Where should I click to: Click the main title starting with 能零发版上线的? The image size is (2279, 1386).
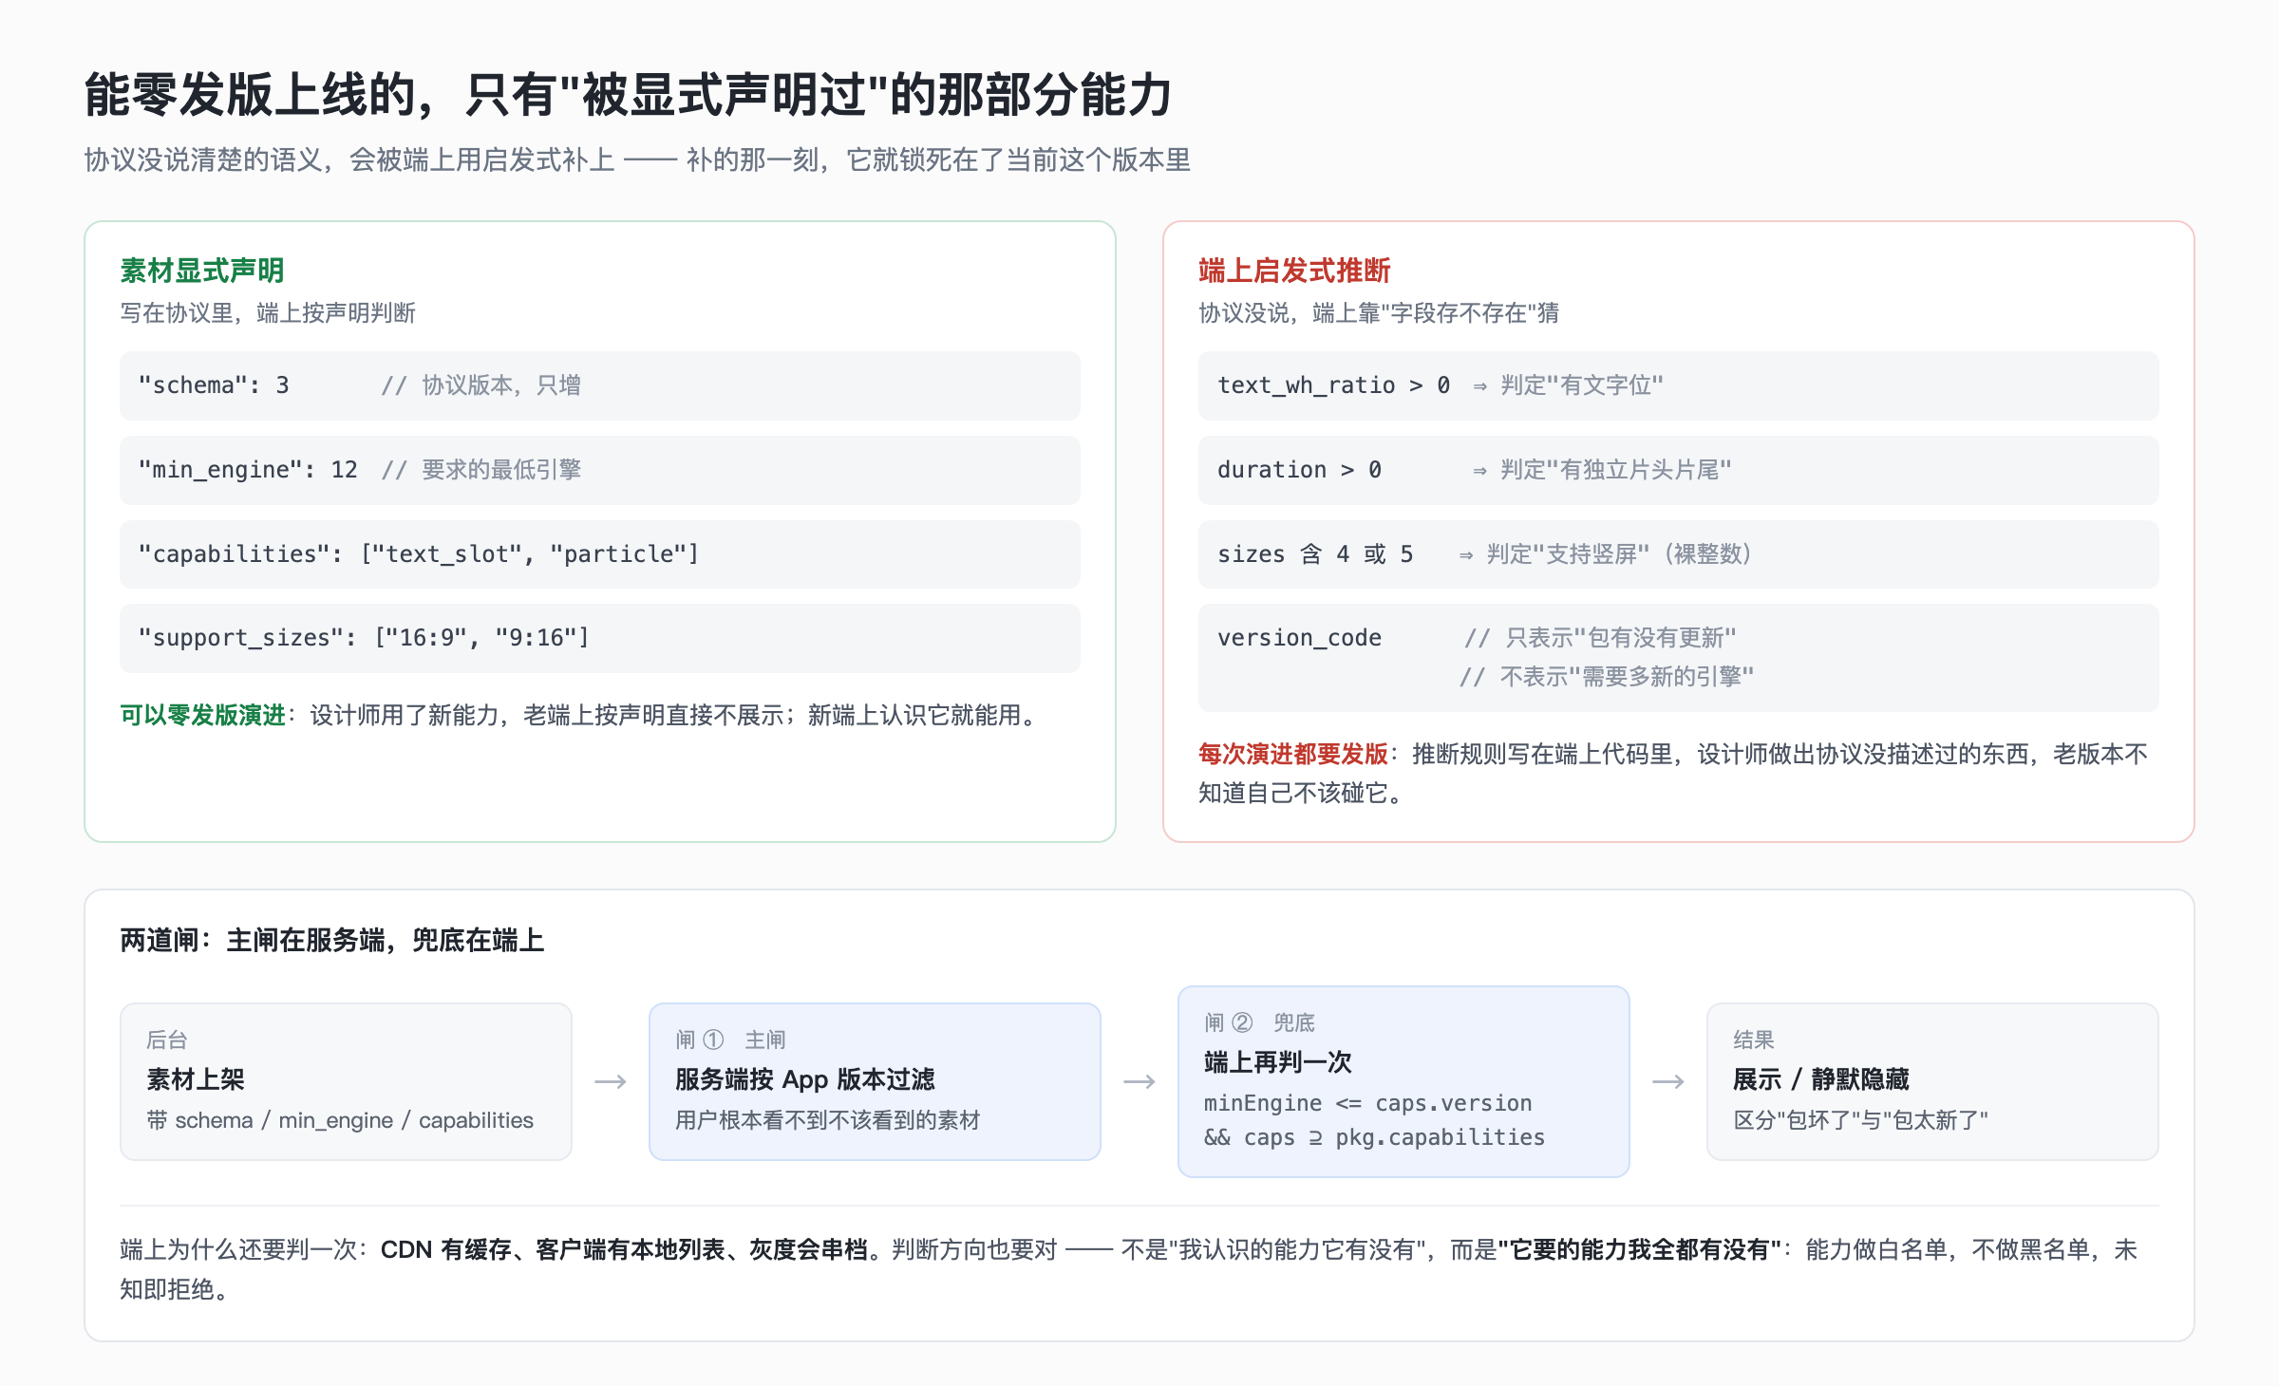(628, 95)
